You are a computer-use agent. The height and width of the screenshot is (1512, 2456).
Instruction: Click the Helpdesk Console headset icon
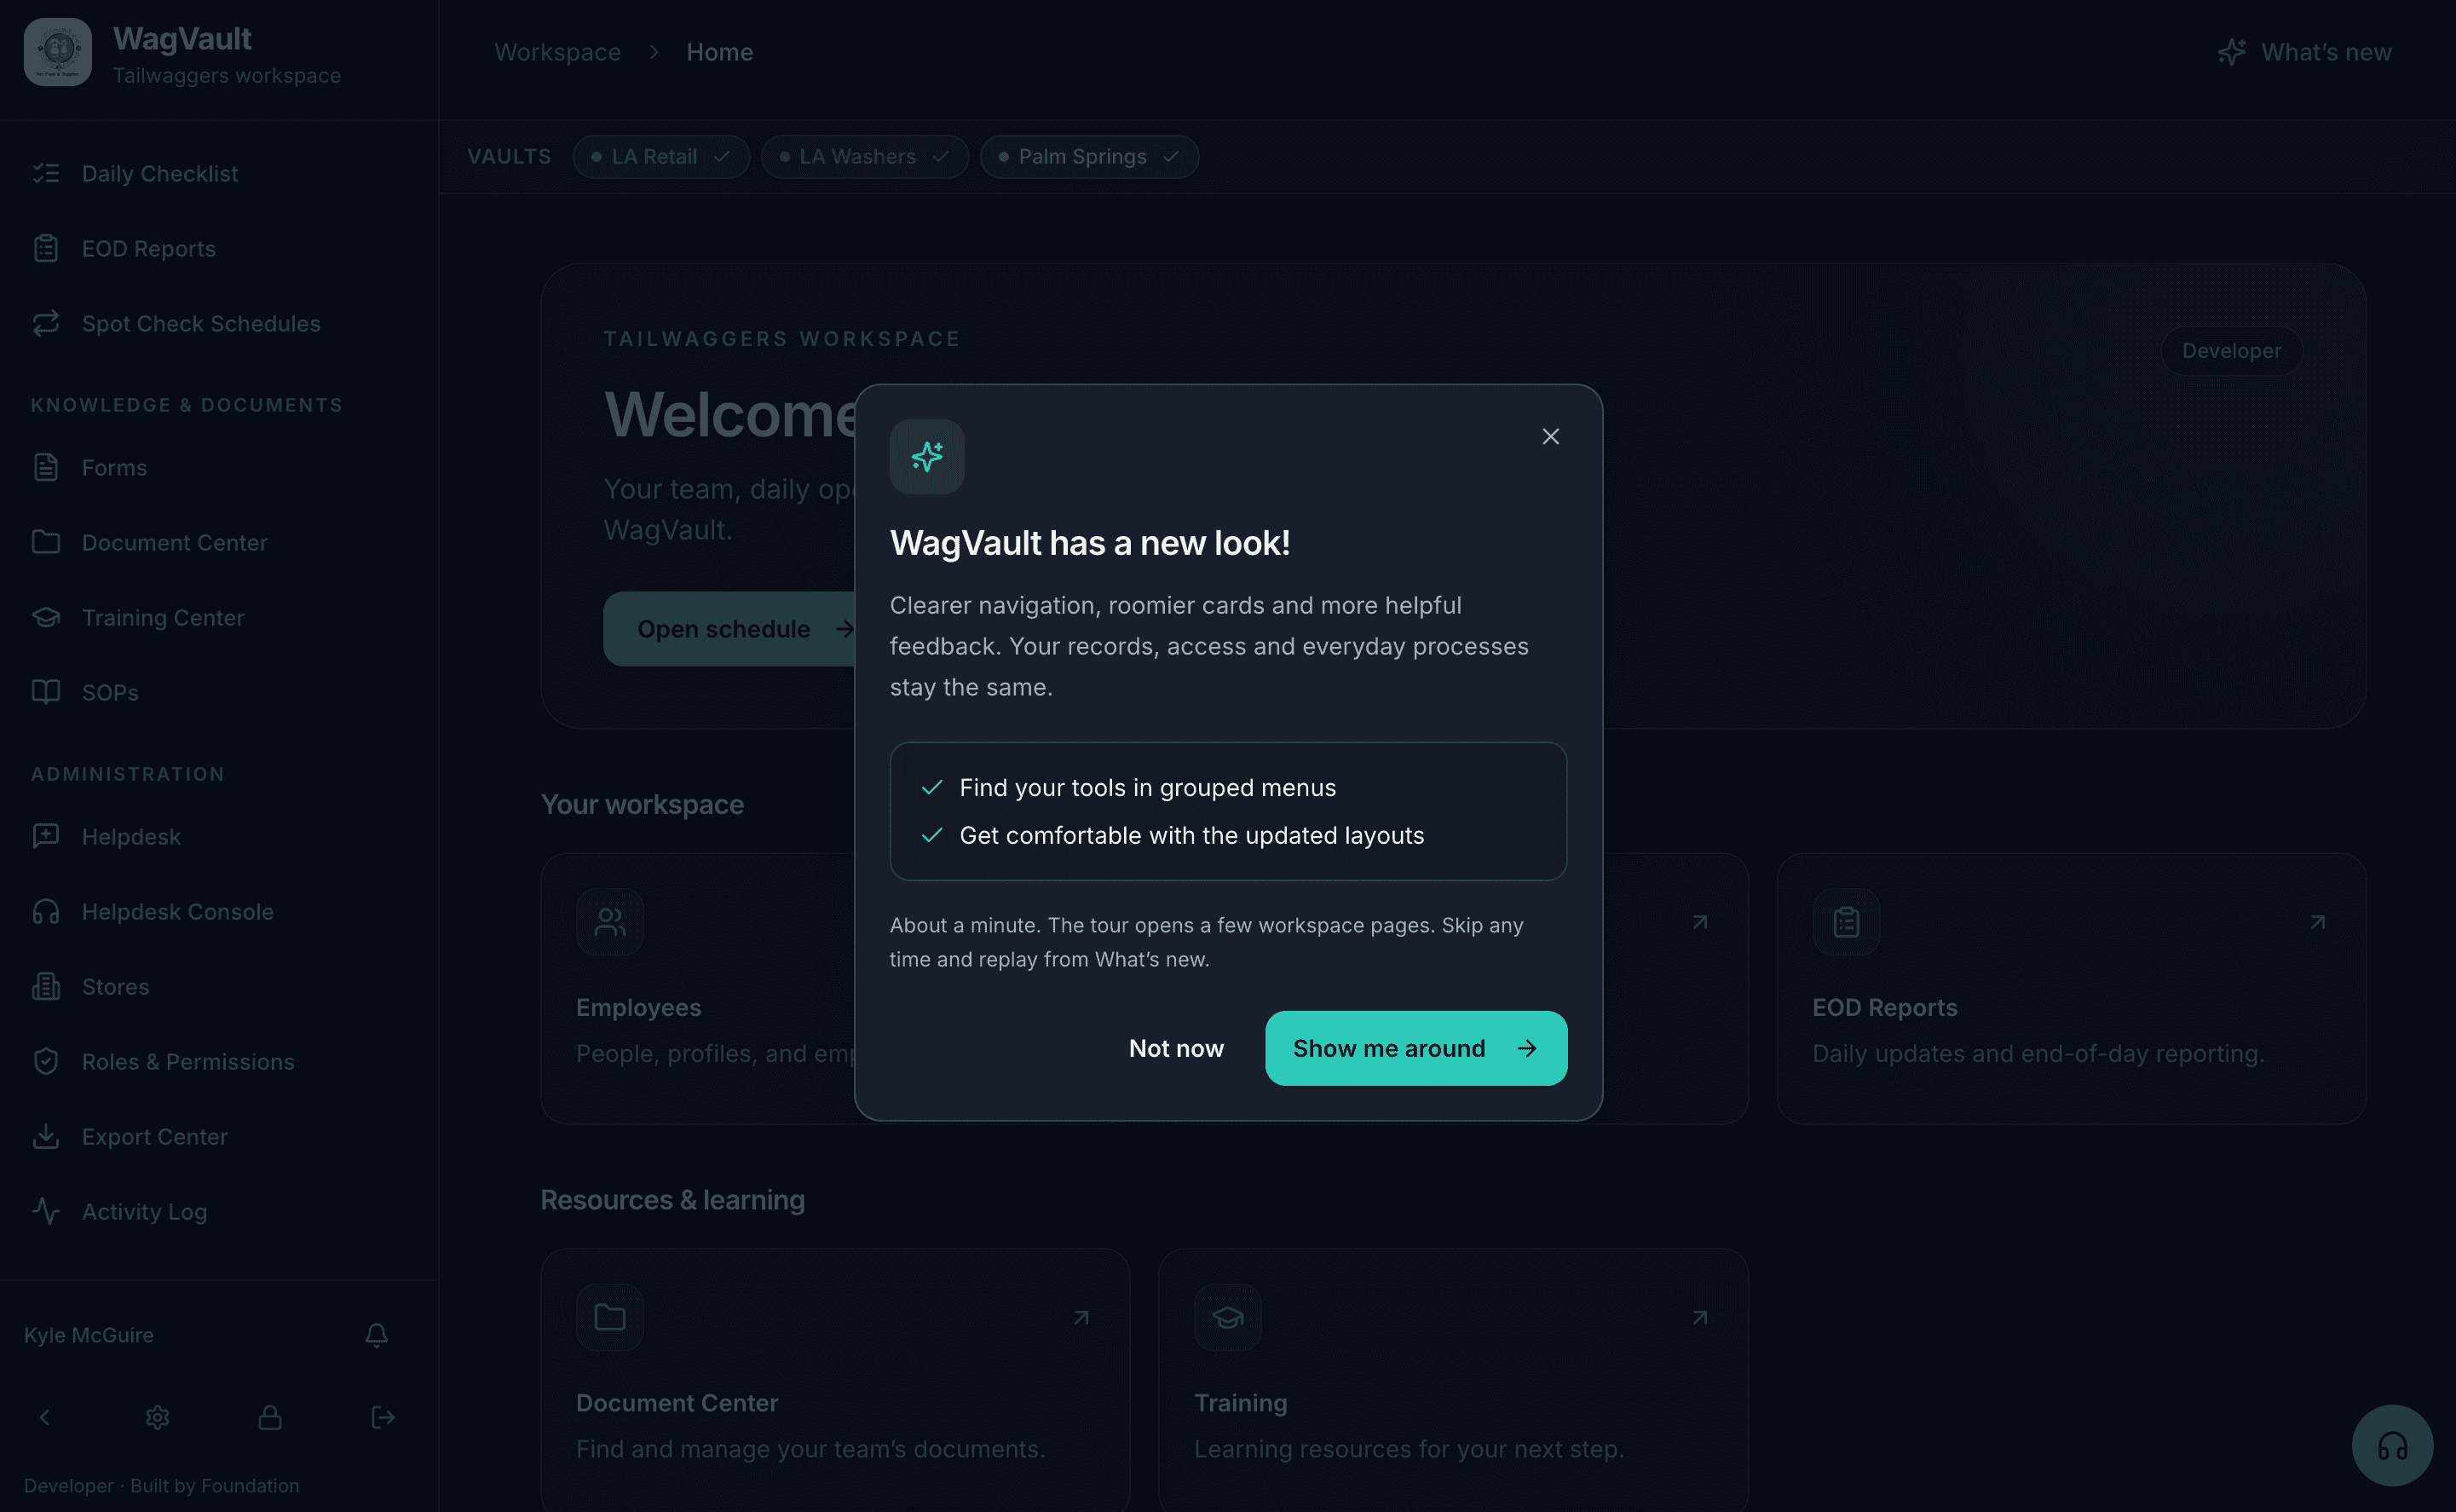(46, 911)
